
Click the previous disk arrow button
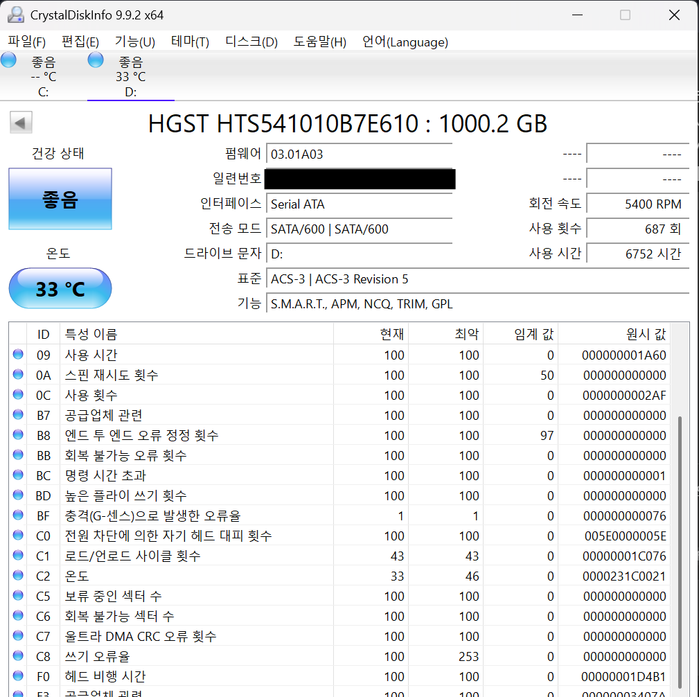pos(21,122)
